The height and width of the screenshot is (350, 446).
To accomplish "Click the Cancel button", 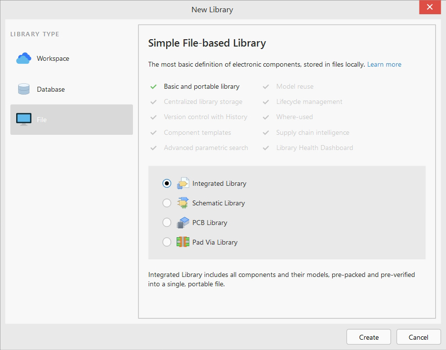I will (x=419, y=337).
